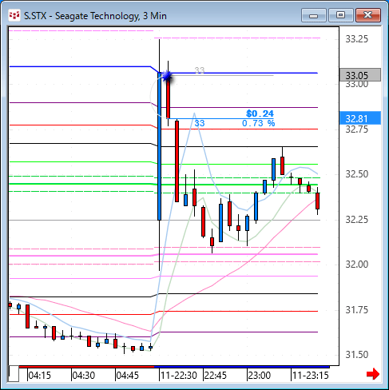Click the 04:30 time axis label
Viewport: 389px width, 390px height.
click(x=84, y=376)
